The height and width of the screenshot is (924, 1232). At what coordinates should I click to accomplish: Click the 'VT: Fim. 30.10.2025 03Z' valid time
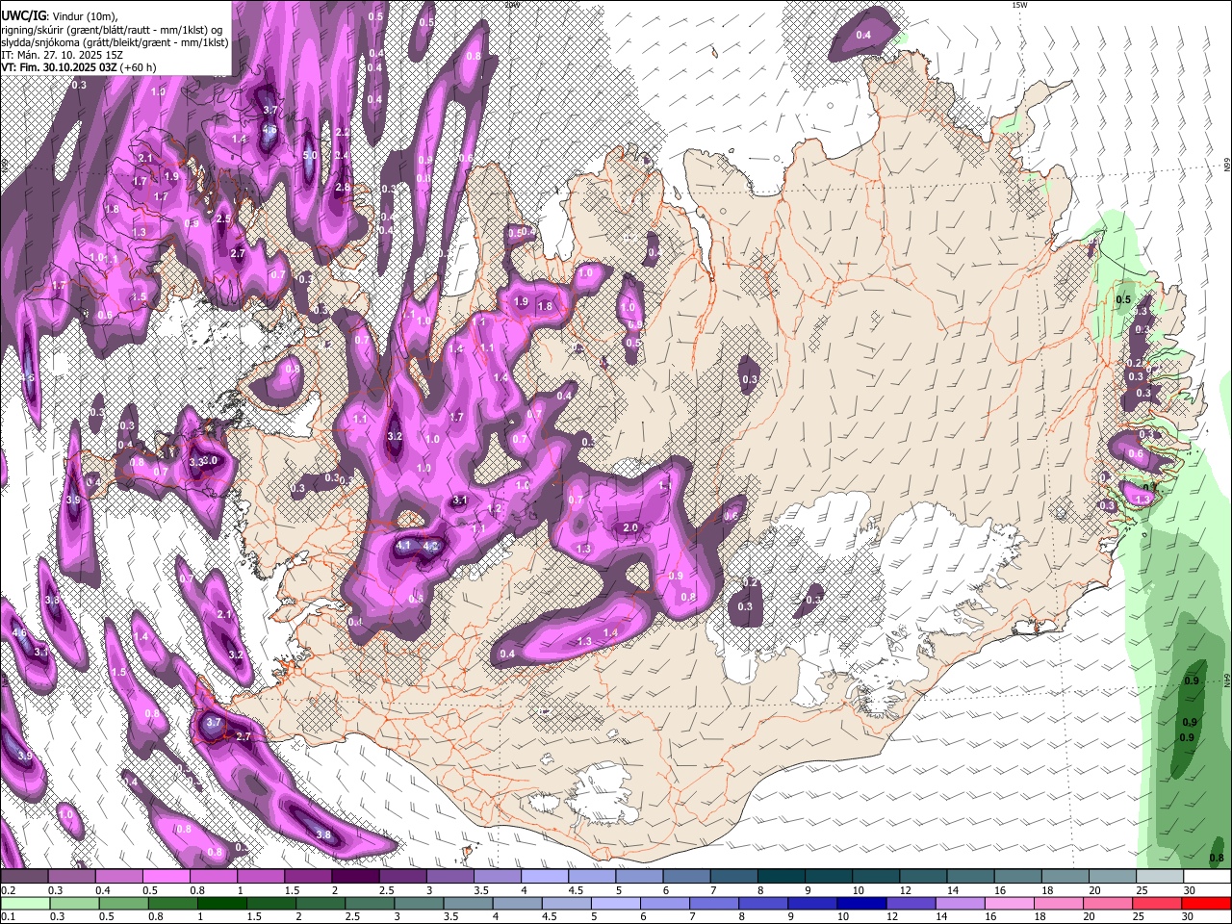(59, 67)
